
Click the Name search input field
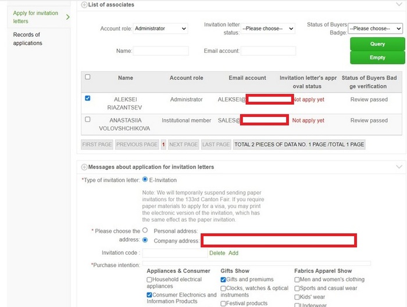[x=160, y=51]
